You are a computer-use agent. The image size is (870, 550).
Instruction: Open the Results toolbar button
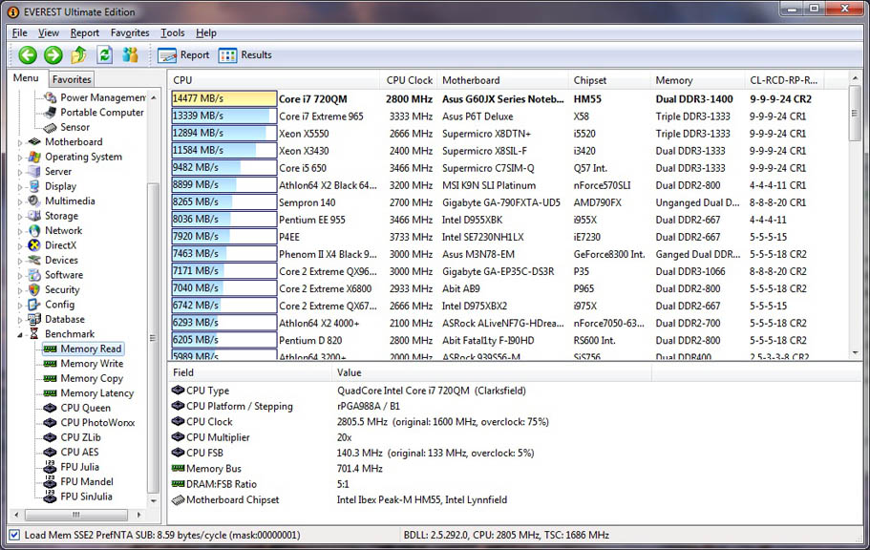pos(244,55)
